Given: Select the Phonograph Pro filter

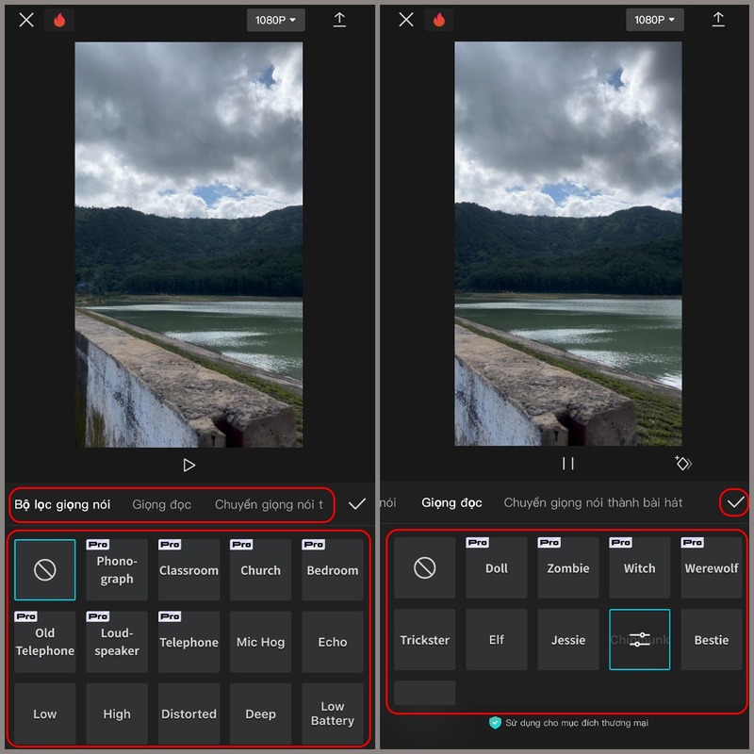Looking at the screenshot, I should [x=117, y=570].
